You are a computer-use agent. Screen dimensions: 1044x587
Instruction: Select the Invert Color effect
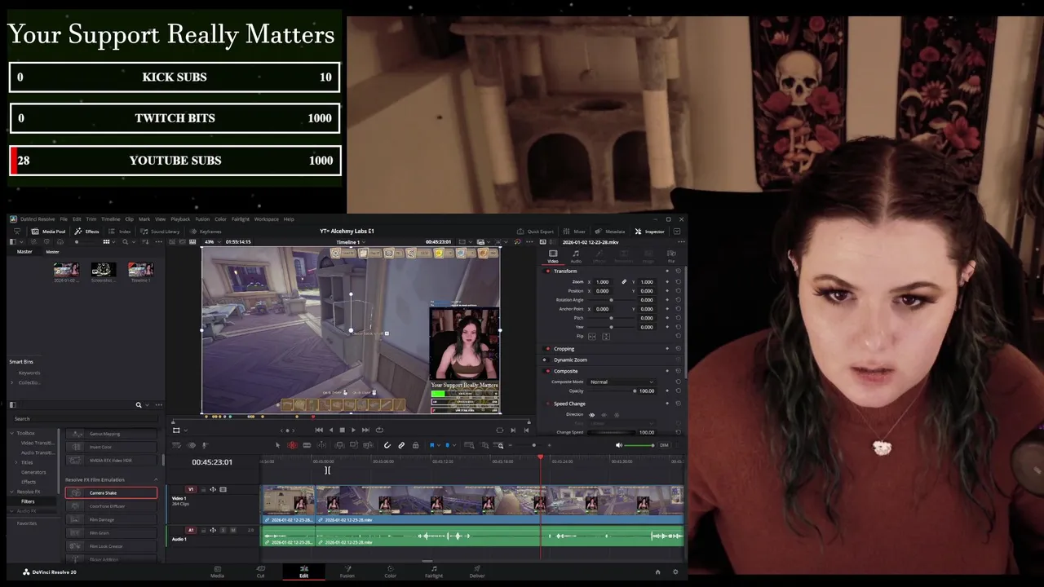tap(111, 447)
